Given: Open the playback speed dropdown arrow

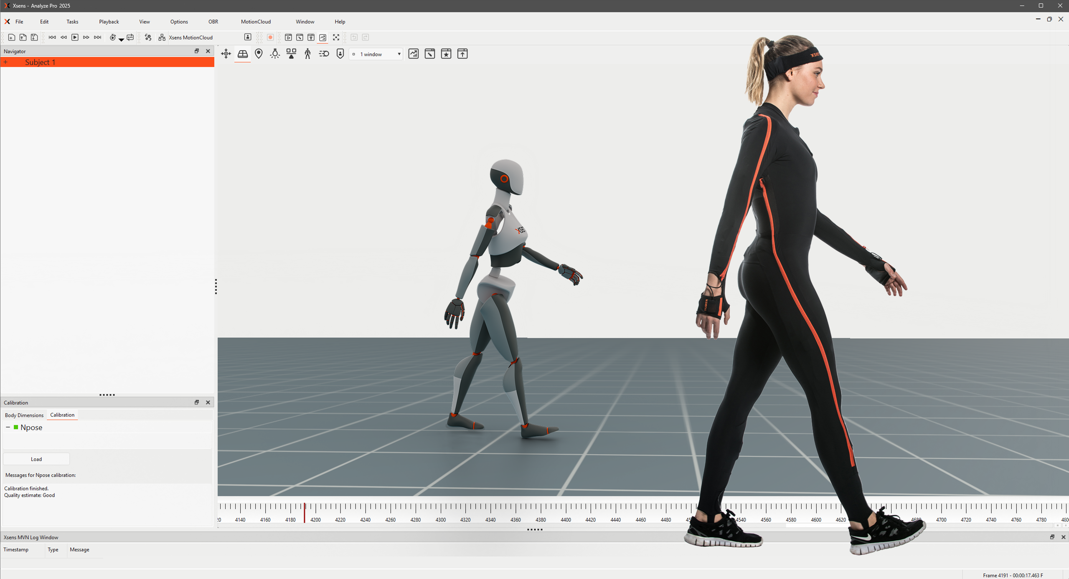Looking at the screenshot, I should [x=121, y=40].
